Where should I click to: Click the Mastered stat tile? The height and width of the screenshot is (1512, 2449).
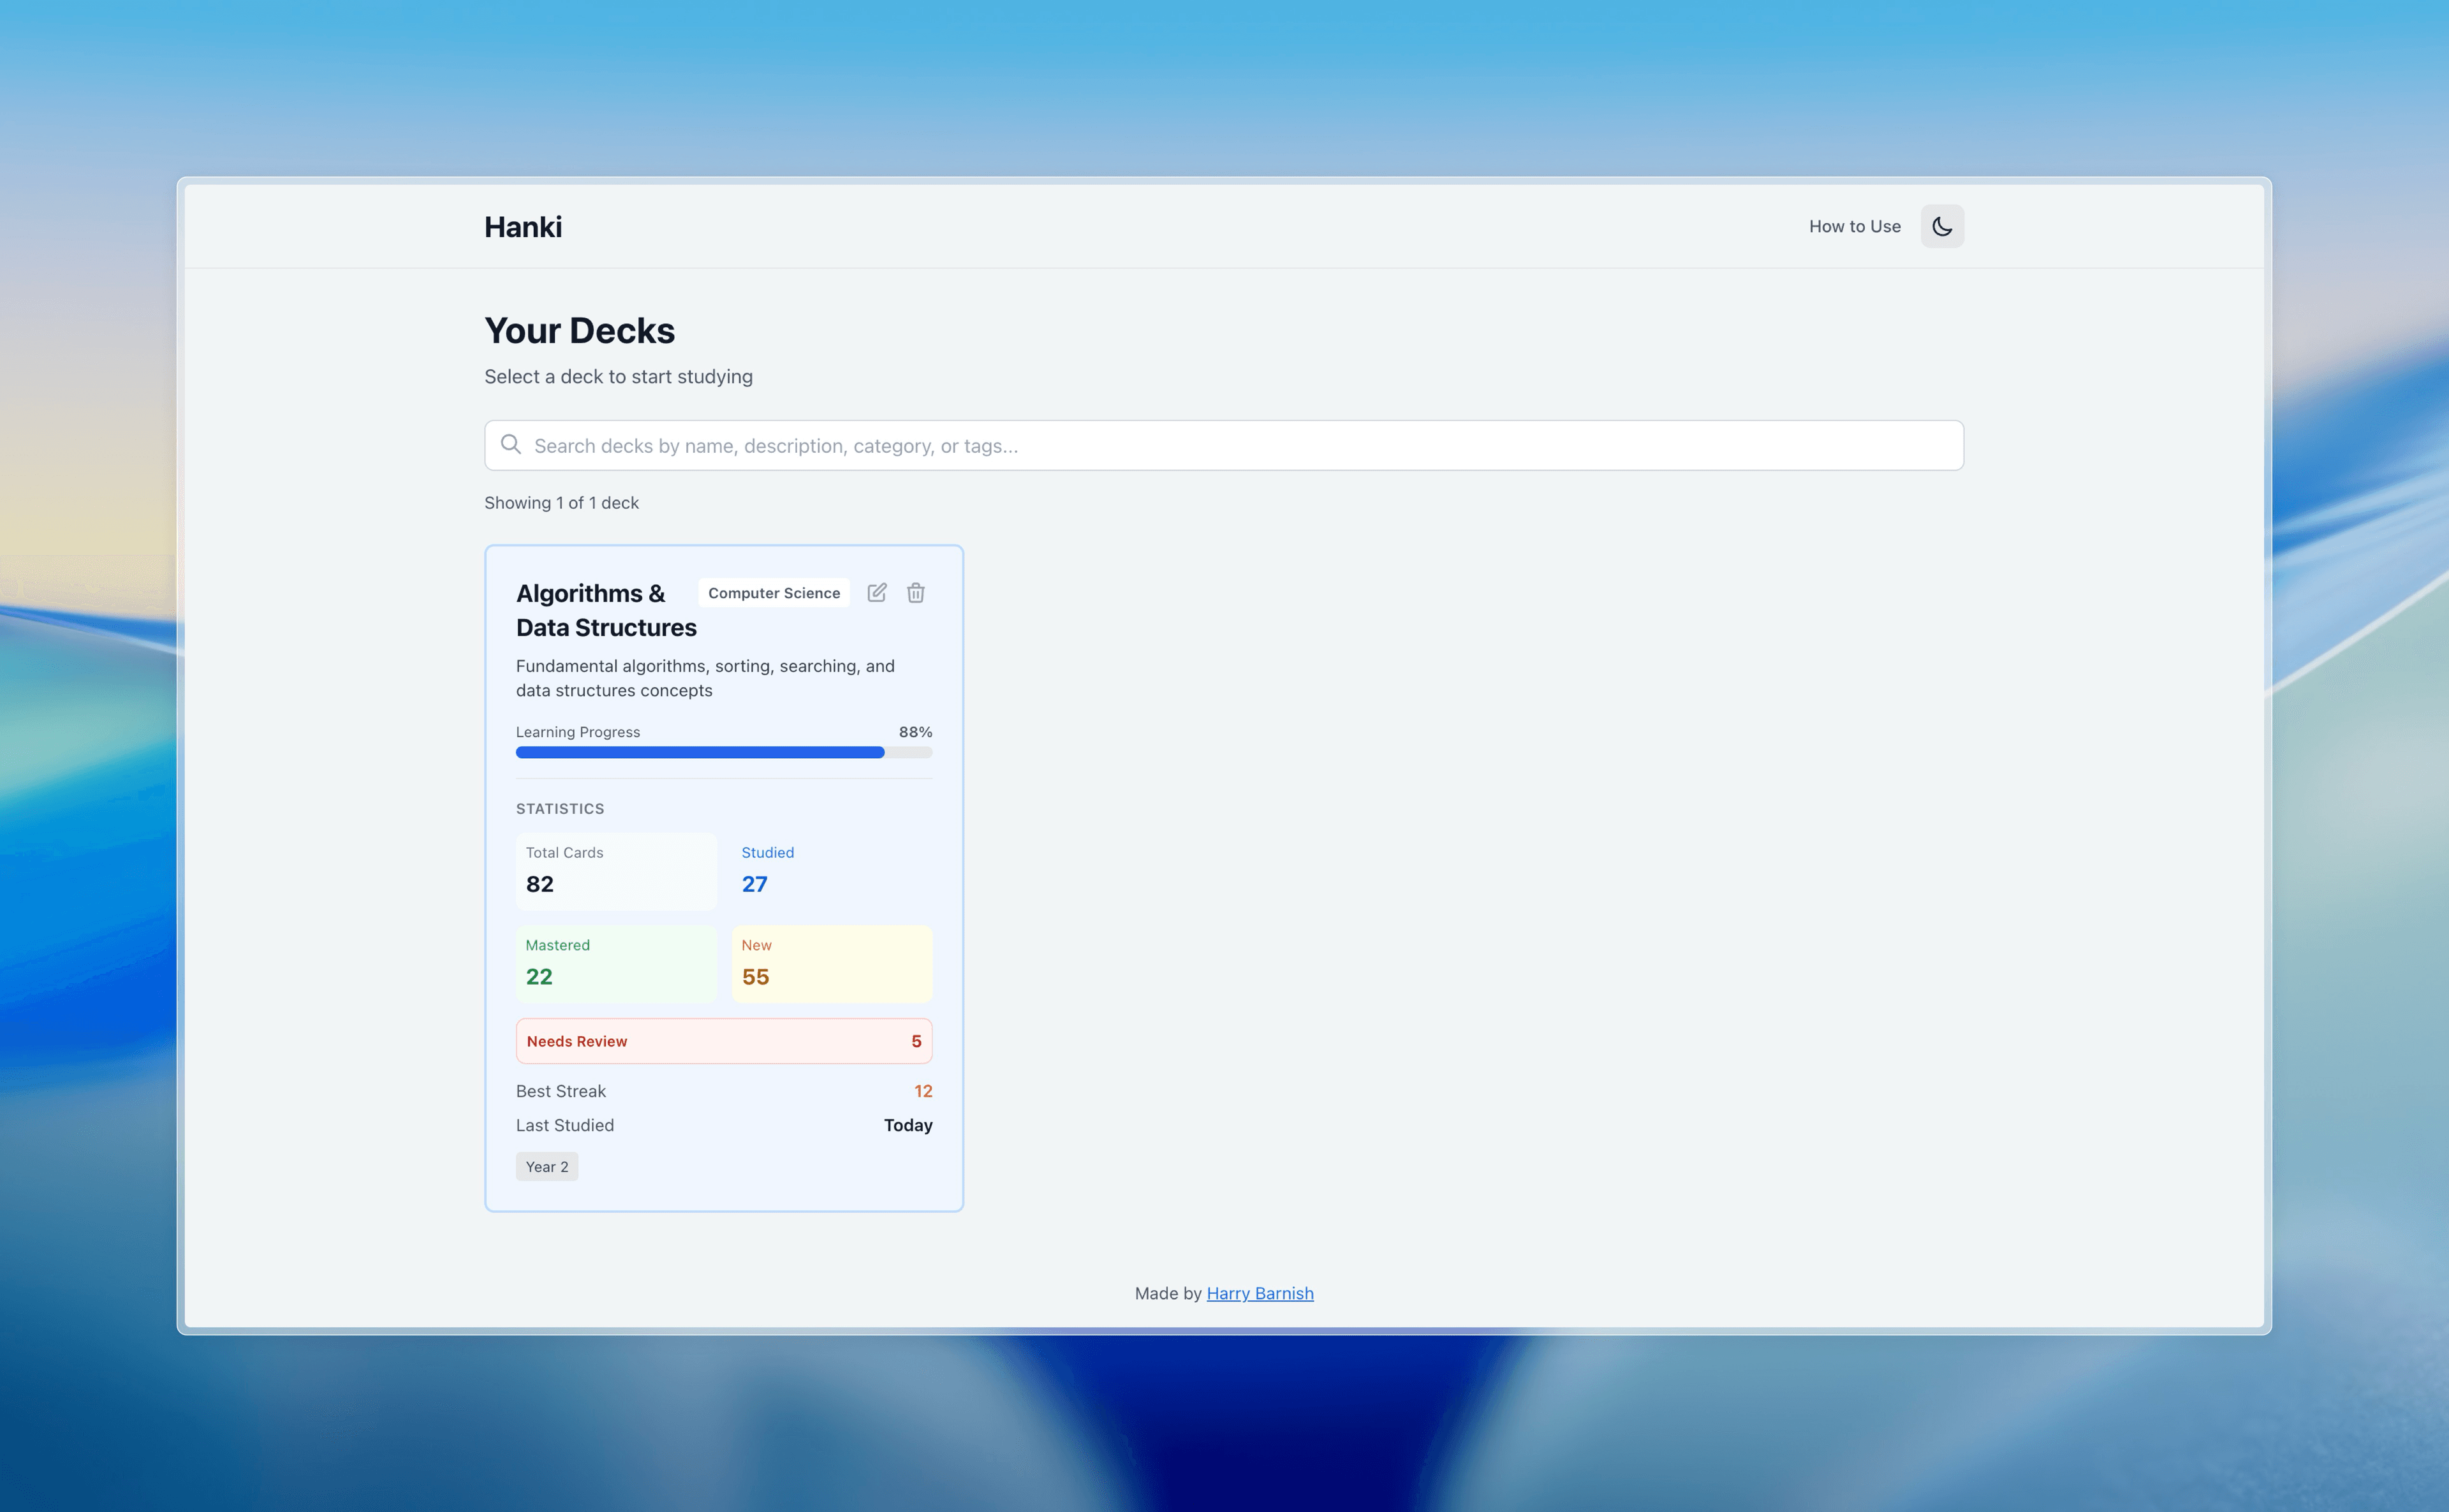[x=615, y=964]
